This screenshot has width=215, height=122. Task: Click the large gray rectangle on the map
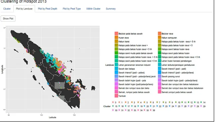coord(59,85)
